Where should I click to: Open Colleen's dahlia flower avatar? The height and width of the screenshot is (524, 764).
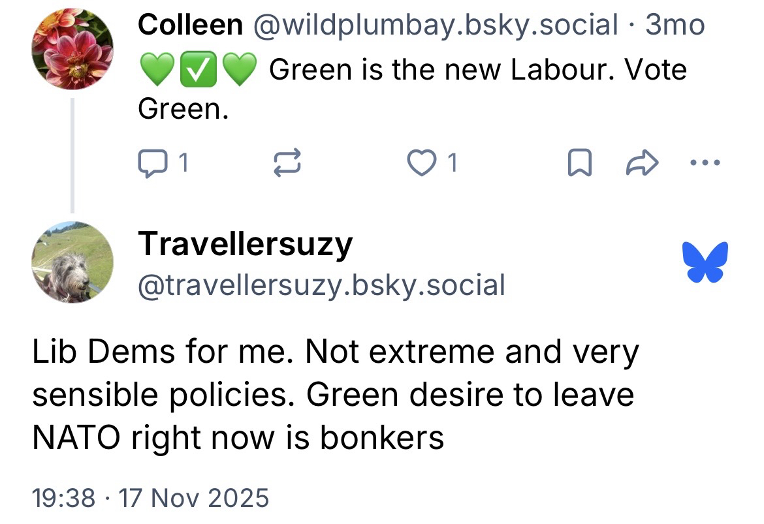(x=72, y=49)
